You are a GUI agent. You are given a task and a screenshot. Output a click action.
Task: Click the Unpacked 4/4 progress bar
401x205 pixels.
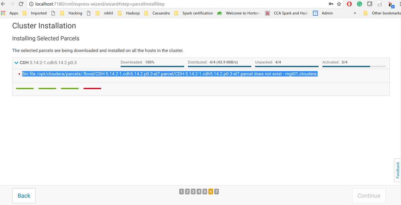coord(287,67)
